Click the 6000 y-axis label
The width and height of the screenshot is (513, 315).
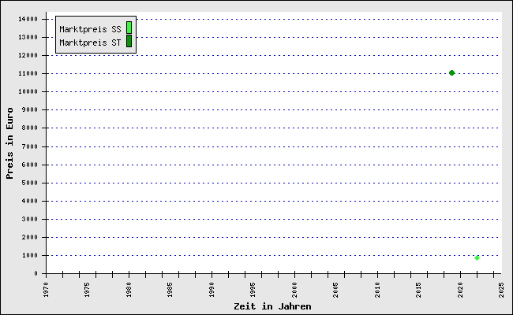coord(30,165)
